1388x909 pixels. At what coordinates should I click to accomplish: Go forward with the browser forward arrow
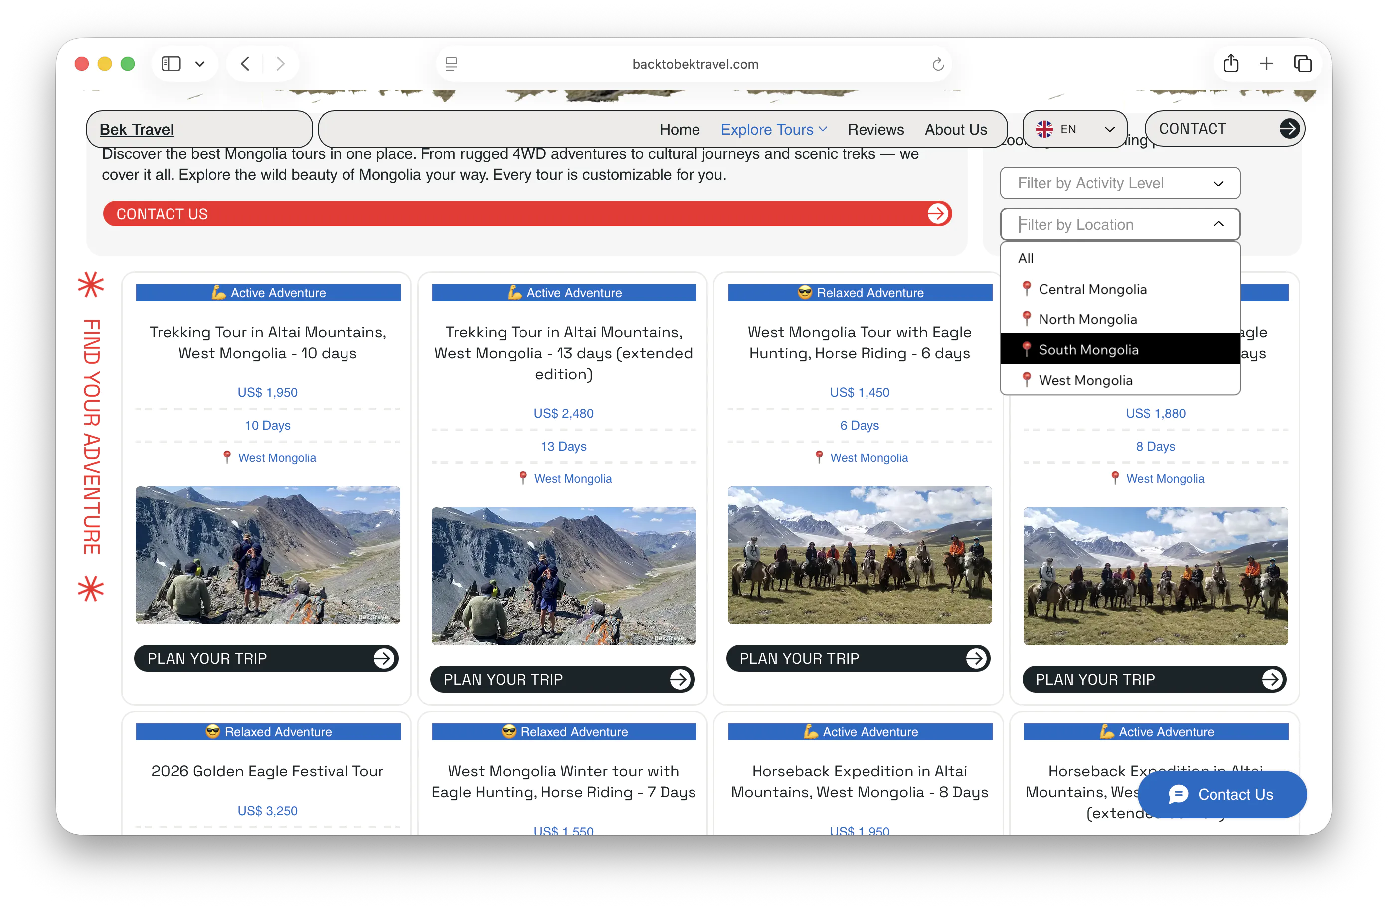[x=281, y=64]
